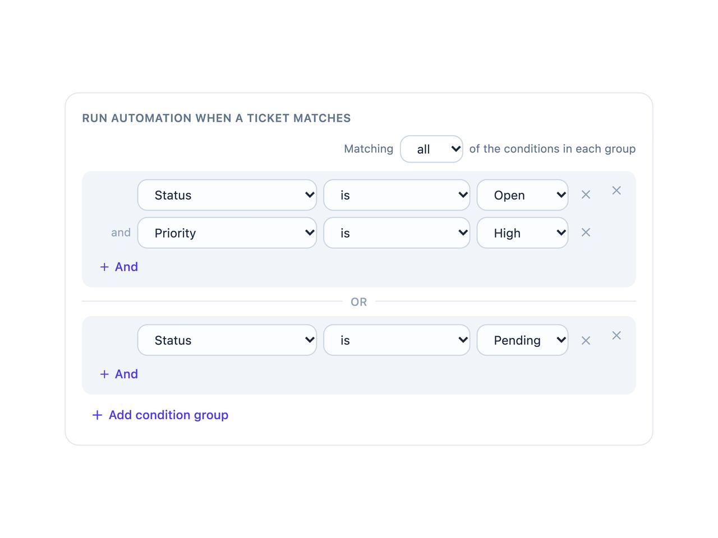This screenshot has width=718, height=538.
Task: Change the Pending value dropdown
Action: coord(522,340)
